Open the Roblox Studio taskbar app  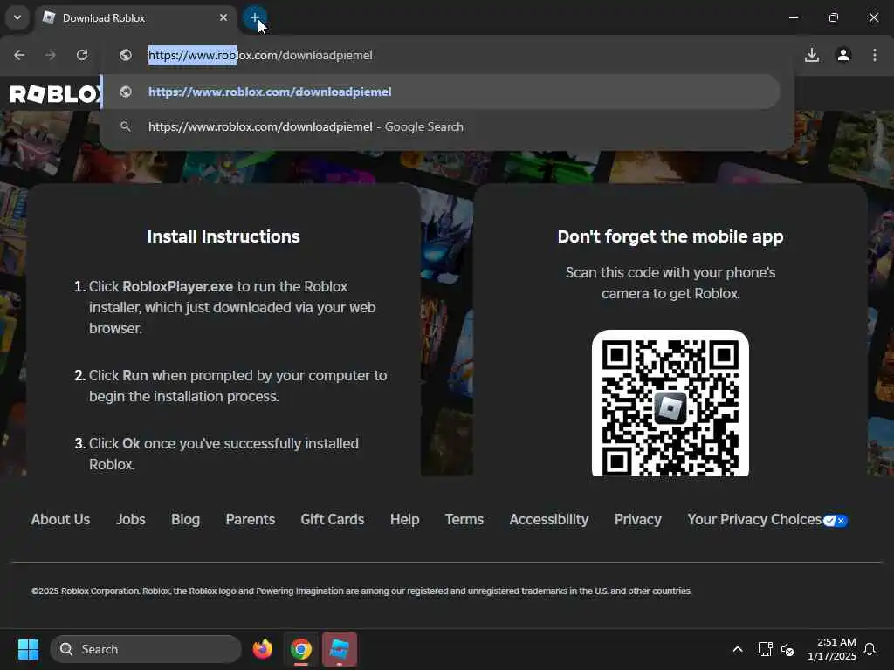tap(340, 649)
